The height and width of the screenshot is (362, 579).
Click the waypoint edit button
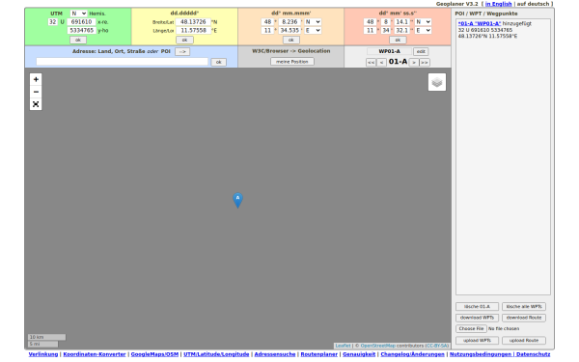tap(421, 51)
